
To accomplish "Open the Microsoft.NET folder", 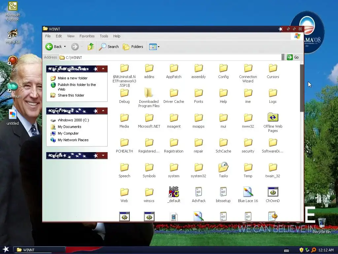I will point(149,121).
